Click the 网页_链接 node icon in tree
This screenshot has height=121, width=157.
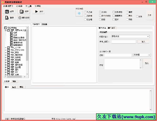coord(9,62)
